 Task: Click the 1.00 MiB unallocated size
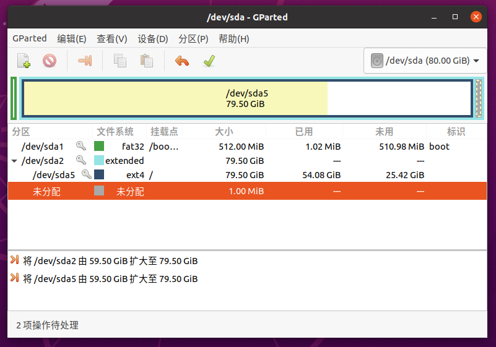tap(246, 191)
